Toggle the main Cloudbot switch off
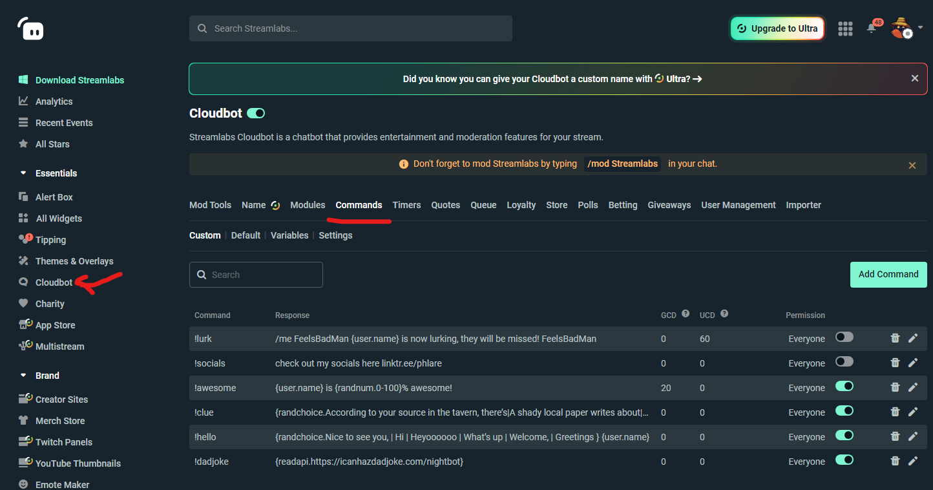Viewport: 933px width, 490px height. point(256,113)
